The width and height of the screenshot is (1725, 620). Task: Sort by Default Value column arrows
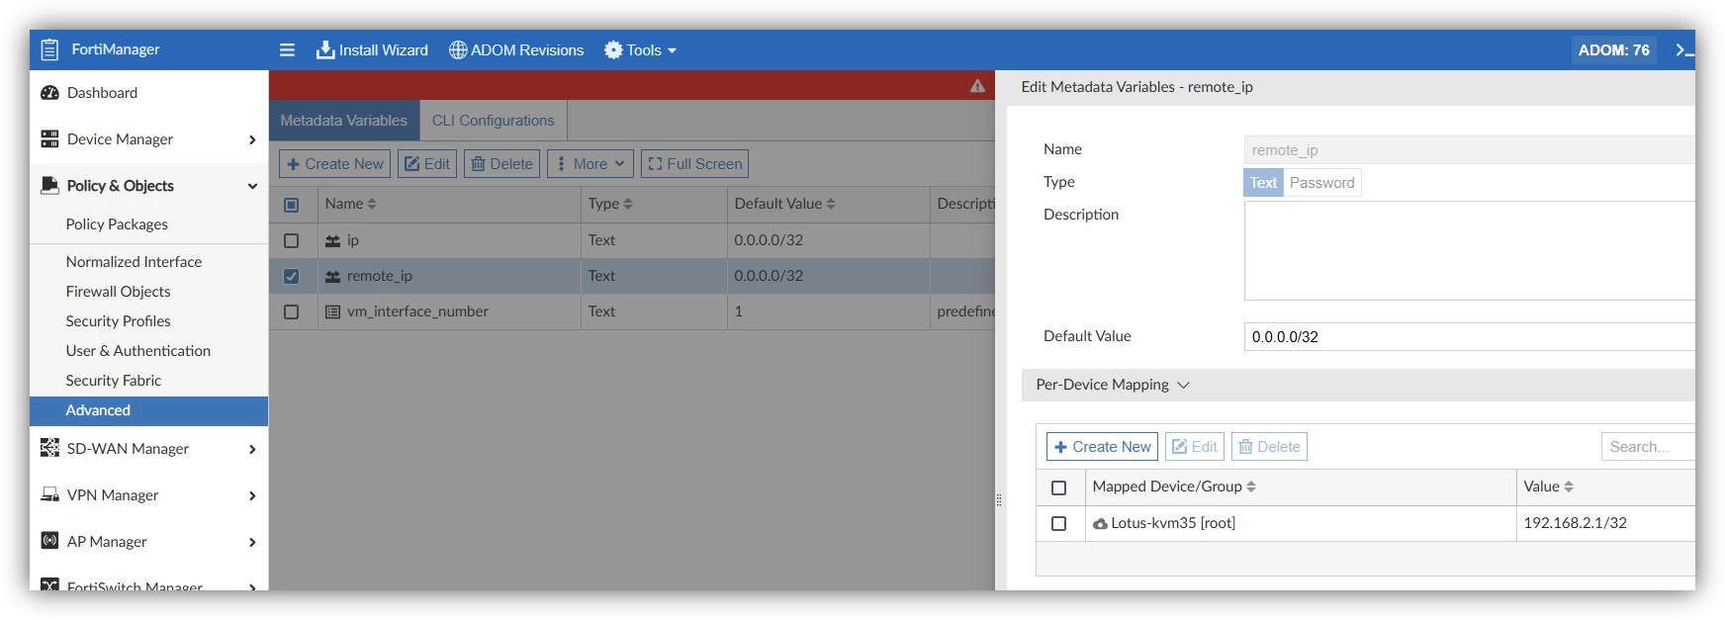click(x=831, y=204)
